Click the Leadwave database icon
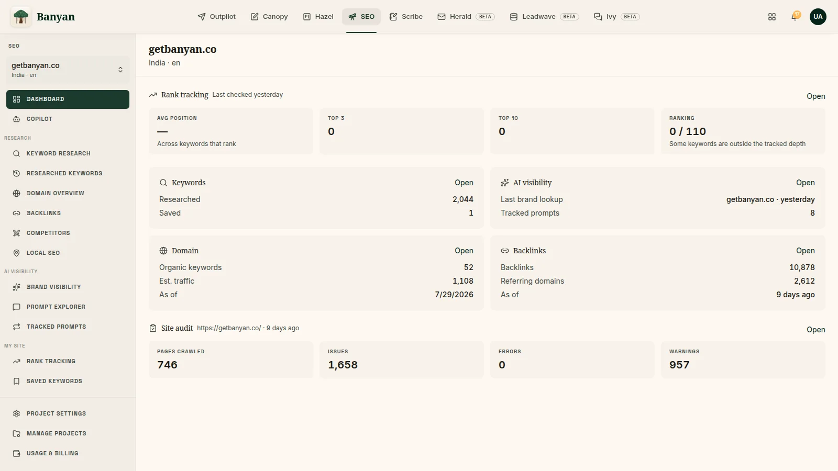Screen dimensions: 838x471 (514, 17)
